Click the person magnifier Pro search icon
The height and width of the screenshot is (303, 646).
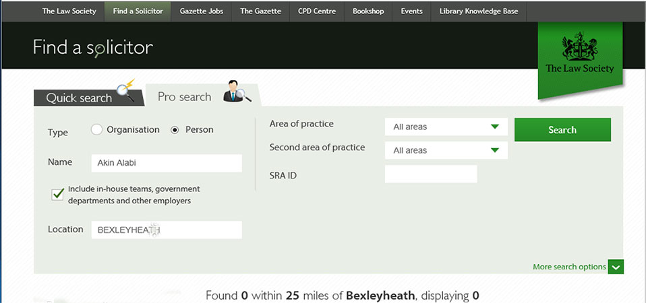237,92
